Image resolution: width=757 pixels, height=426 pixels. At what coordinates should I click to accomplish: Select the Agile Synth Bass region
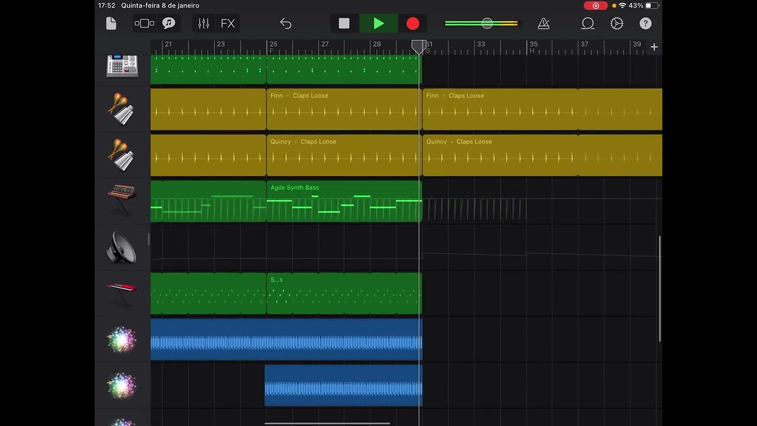[x=344, y=202]
